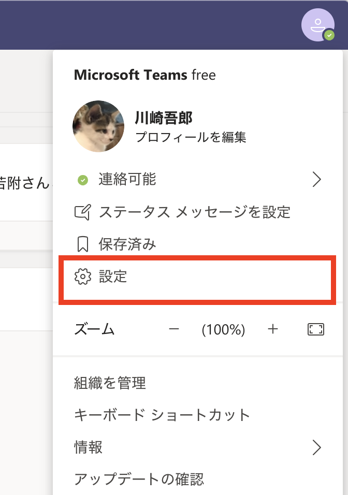Click アップデートの確認 button
The image size is (348, 495).
tap(139, 478)
